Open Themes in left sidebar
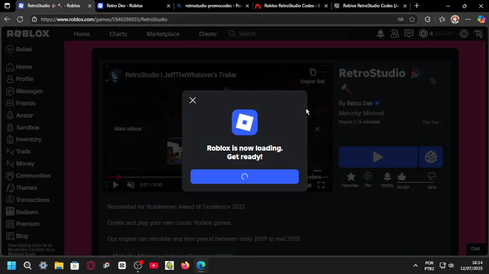489x274 pixels. pyautogui.click(x=22, y=188)
